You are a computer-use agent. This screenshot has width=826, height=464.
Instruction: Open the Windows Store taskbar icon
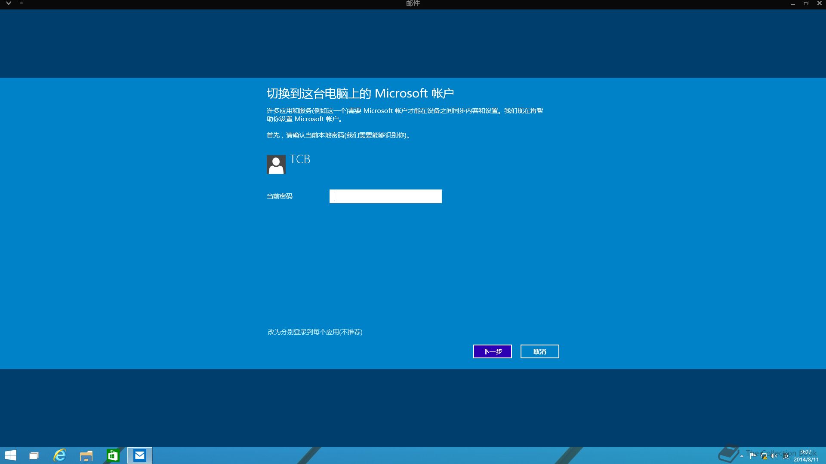coord(113,455)
